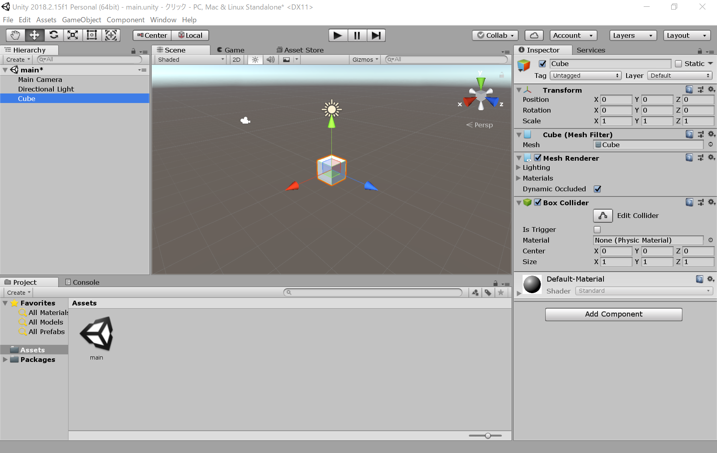This screenshot has height=453, width=717.
Task: Select the Rect Transform tool
Action: point(92,35)
